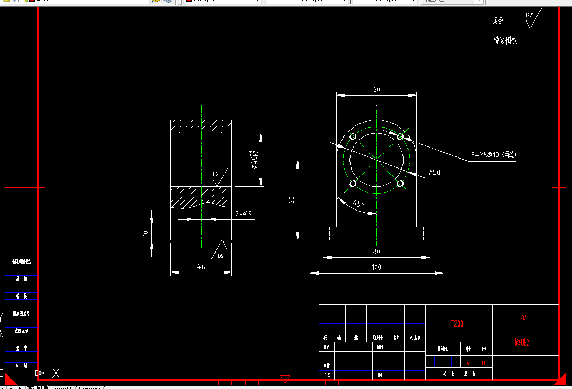Select the upper hatched section area
The image size is (572, 389).
click(201, 127)
